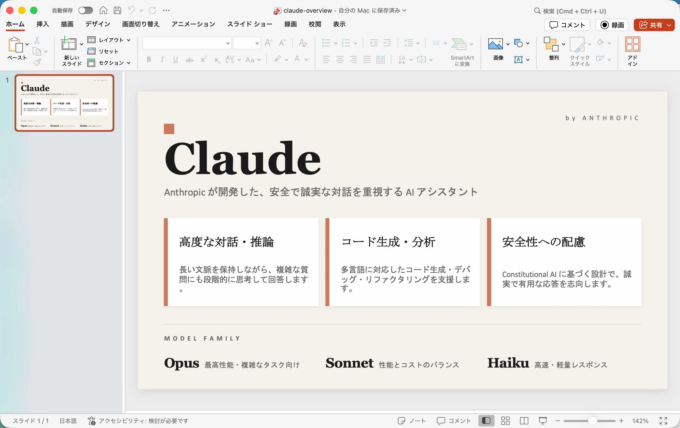Switch to the 描画 tab
The width and height of the screenshot is (680, 428).
coord(67,24)
